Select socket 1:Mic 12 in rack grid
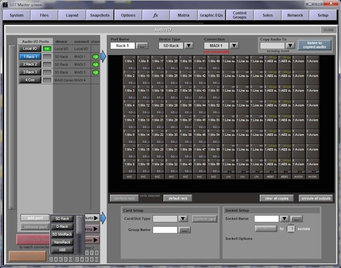The height and width of the screenshot is (268, 341). pyautogui.click(x=143, y=107)
